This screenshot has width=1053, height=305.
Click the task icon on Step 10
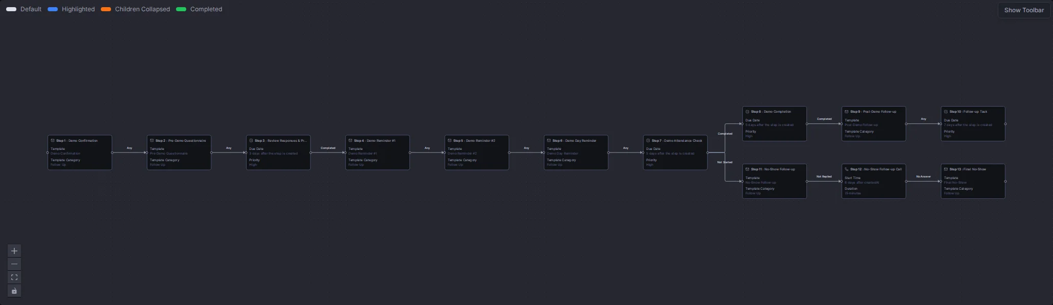click(x=946, y=111)
